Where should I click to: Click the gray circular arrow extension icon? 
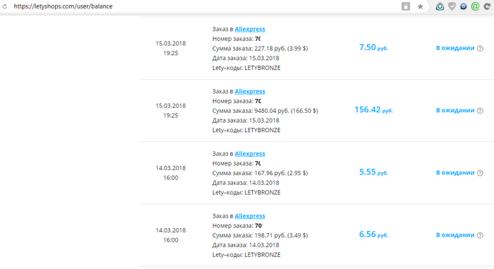487,6
